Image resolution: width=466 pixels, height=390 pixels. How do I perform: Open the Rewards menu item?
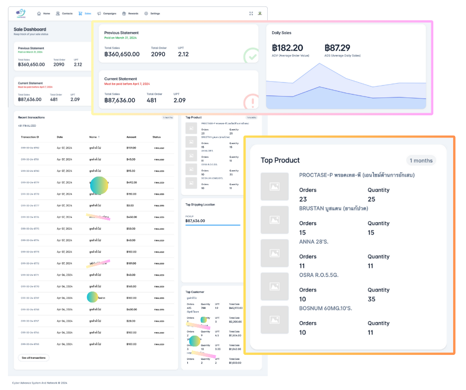coord(133,13)
